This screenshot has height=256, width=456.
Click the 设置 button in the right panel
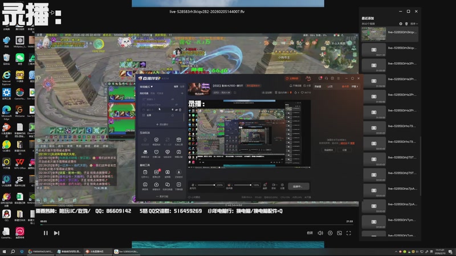(x=344, y=150)
